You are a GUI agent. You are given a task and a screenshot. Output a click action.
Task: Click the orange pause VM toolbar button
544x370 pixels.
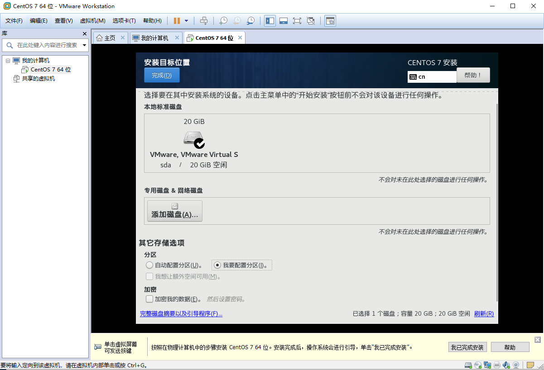point(177,21)
